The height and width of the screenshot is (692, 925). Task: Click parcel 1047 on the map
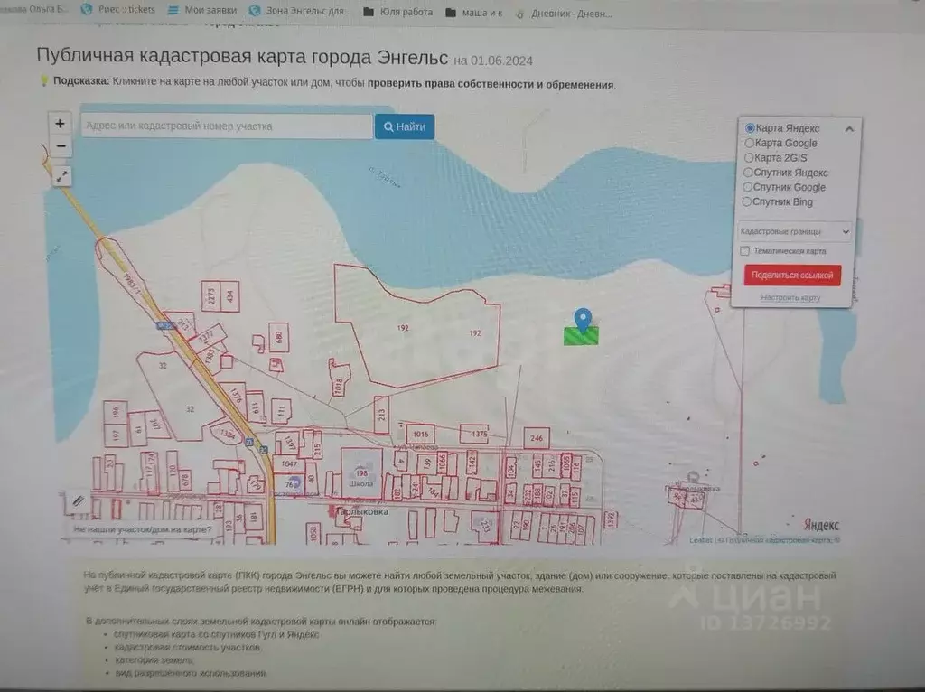[289, 463]
